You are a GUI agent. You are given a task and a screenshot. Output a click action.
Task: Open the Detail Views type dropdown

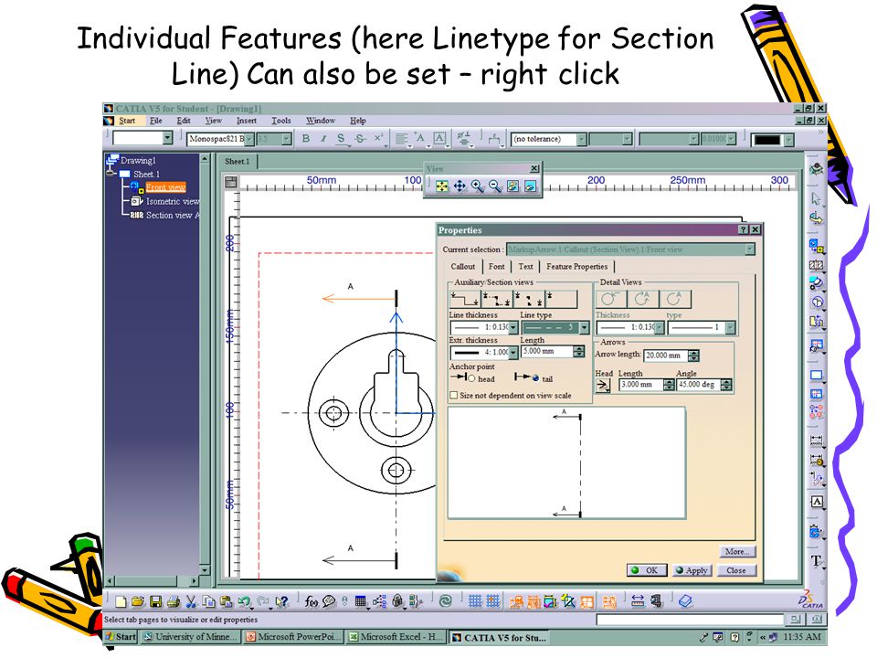(730, 327)
